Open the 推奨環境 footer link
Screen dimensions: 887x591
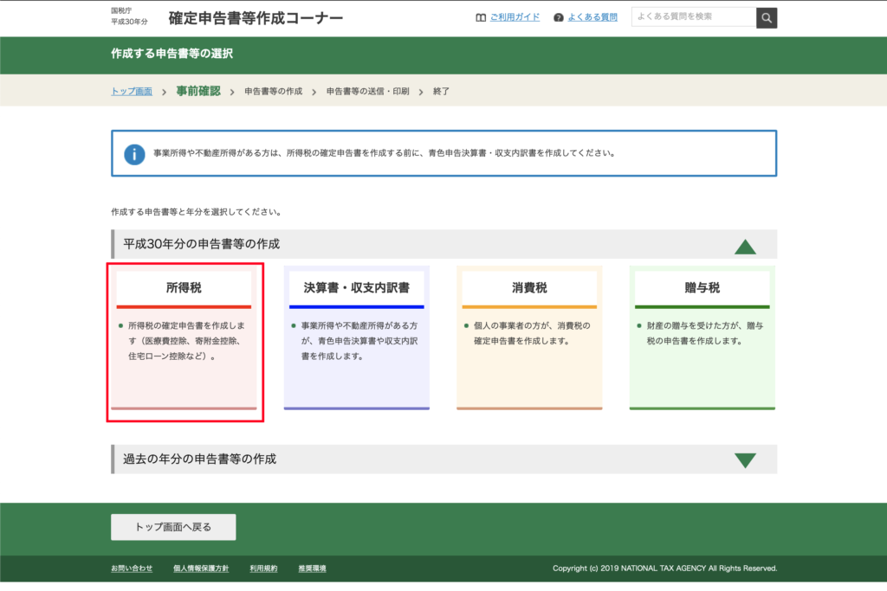(312, 569)
